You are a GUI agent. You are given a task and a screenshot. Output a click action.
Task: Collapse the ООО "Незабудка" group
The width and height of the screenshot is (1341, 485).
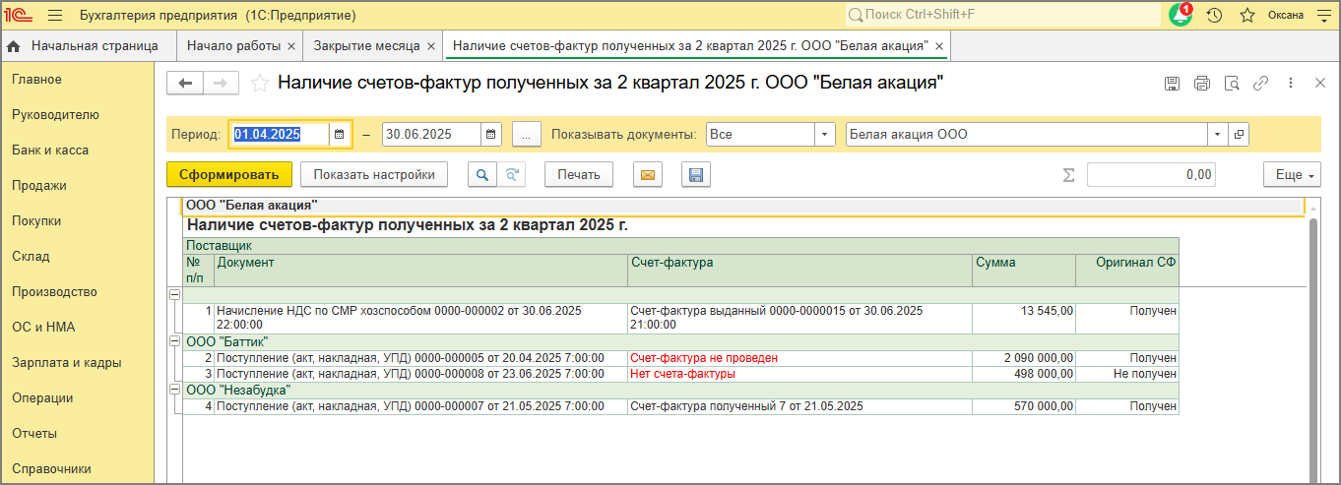click(175, 390)
